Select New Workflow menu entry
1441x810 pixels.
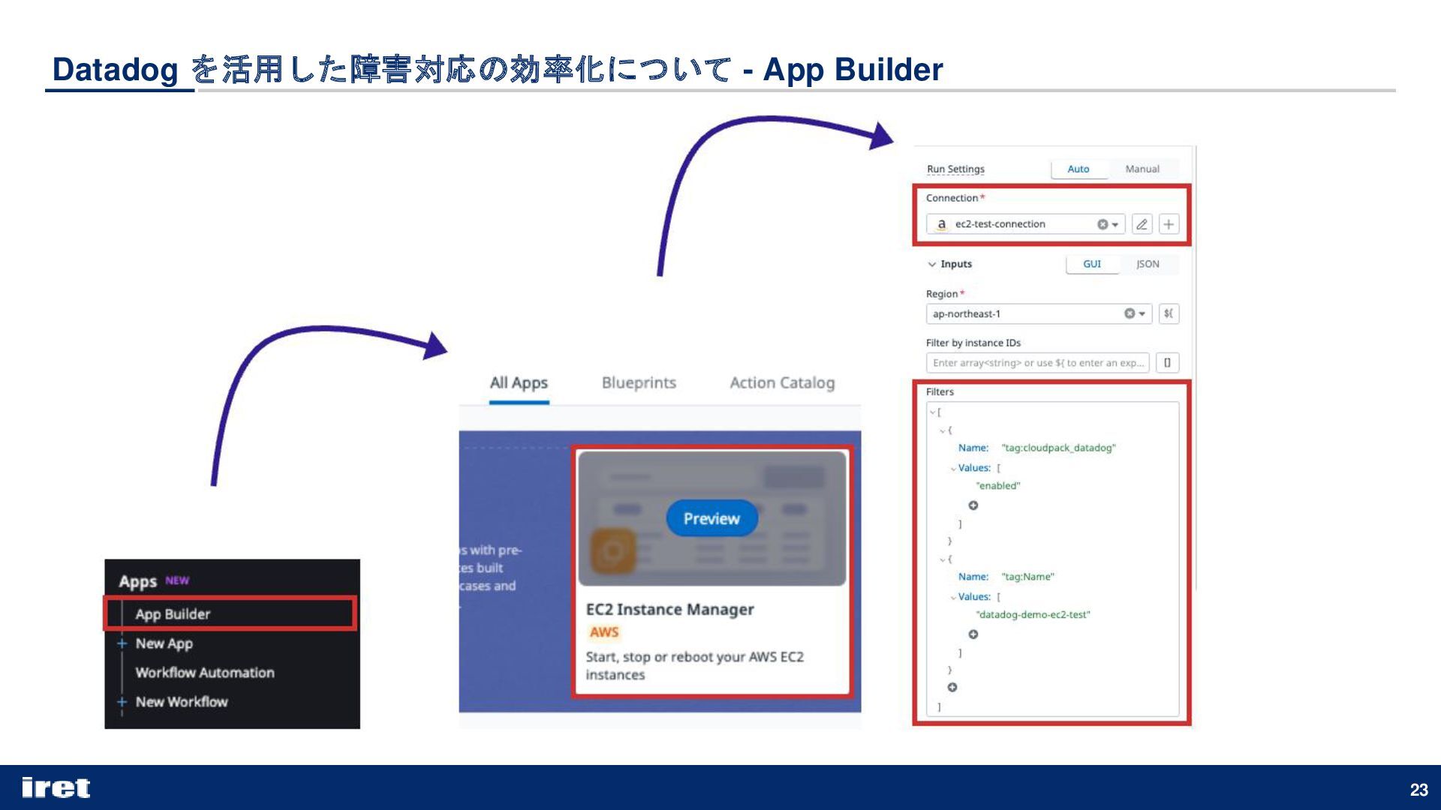182,702
